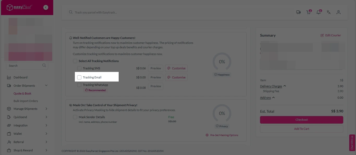The height and width of the screenshot is (155, 356).
Task: Enable the Tracking Email checkbox
Action: click(79, 77)
